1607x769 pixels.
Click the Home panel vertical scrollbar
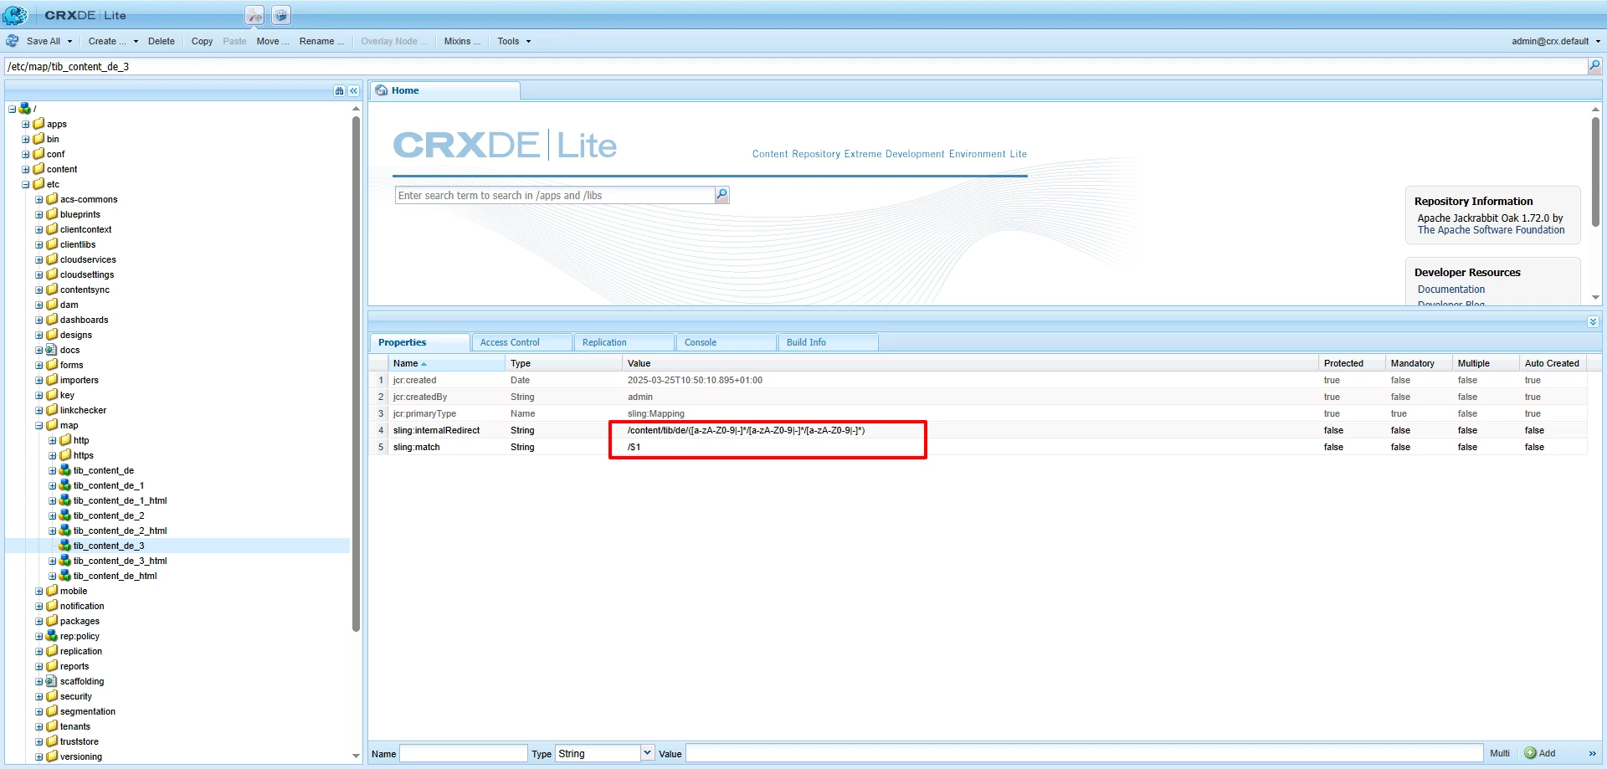click(x=1595, y=172)
